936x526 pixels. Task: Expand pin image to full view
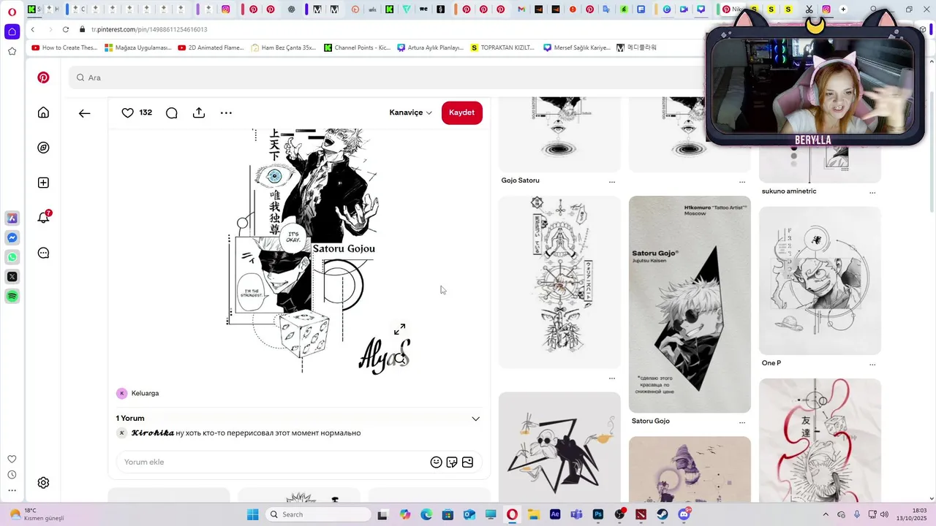coord(399,330)
